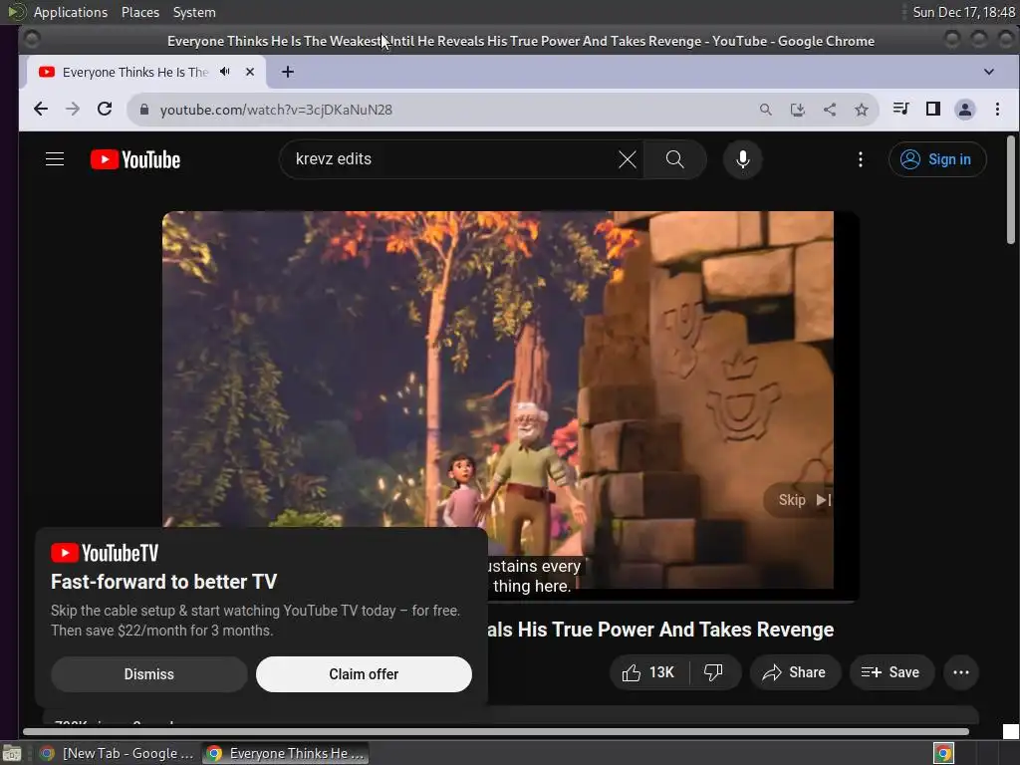Save the video to a playlist
Image resolution: width=1020 pixels, height=765 pixels.
[892, 672]
